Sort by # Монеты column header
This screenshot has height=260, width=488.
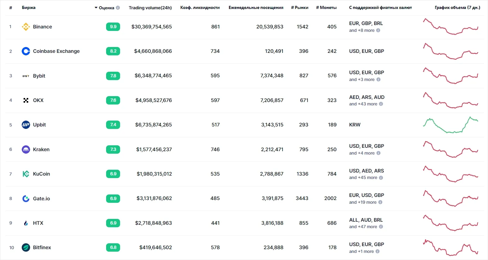click(326, 8)
